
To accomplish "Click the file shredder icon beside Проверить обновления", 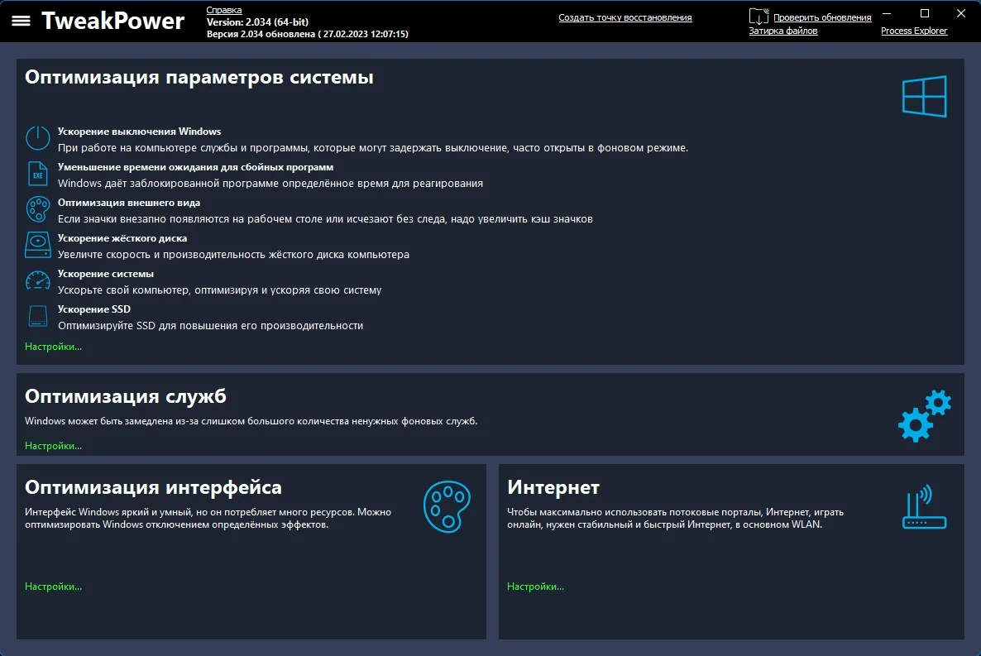I will click(758, 17).
